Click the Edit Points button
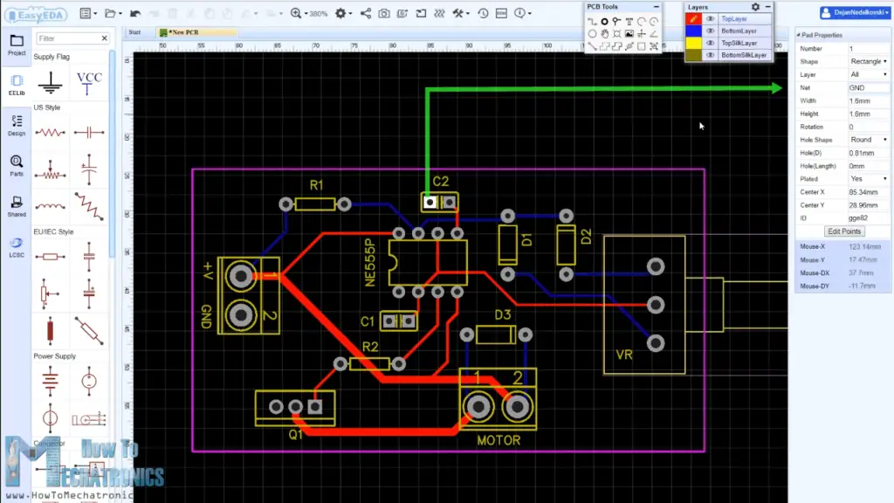Viewport: 894px width, 503px height. [x=842, y=231]
